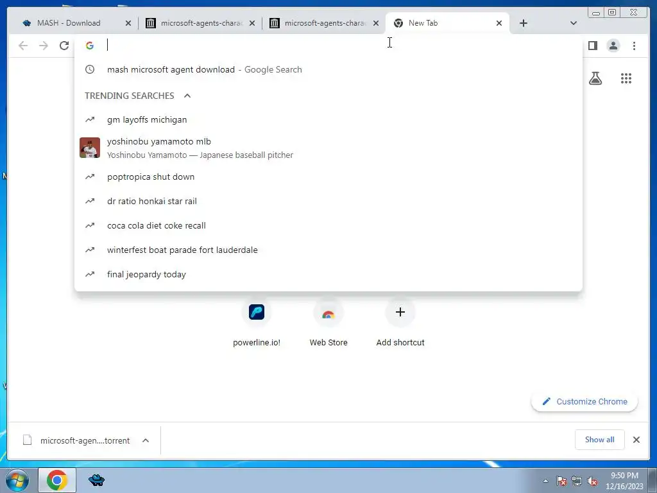Select winterfest boat parade fort lauderdale
This screenshot has height=493, width=657.
pyautogui.click(x=328, y=250)
